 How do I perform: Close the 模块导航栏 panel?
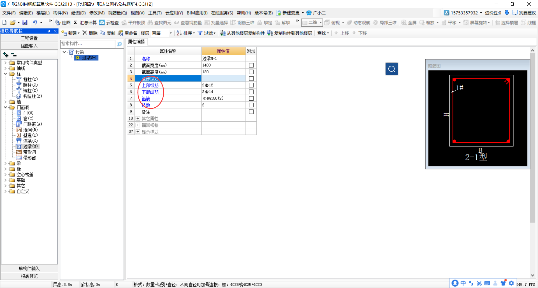(55, 31)
